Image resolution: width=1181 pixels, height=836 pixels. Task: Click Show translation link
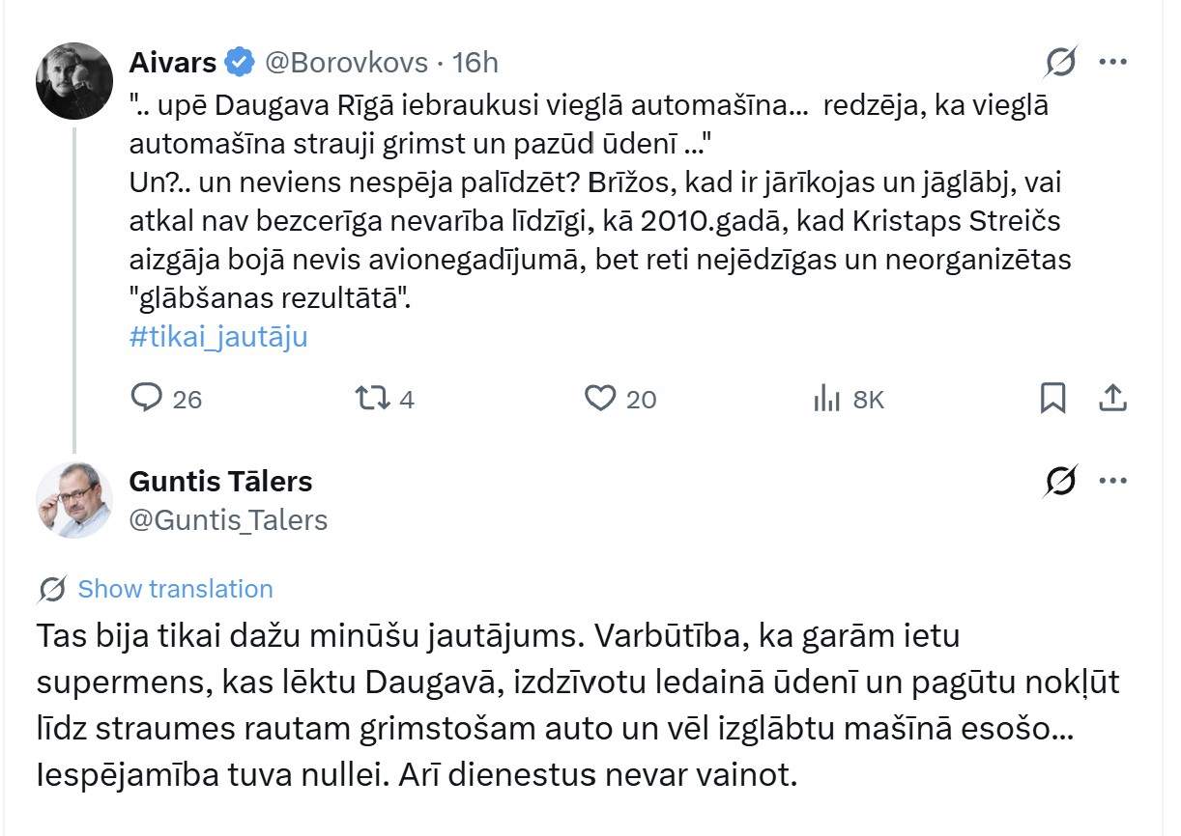click(x=175, y=589)
